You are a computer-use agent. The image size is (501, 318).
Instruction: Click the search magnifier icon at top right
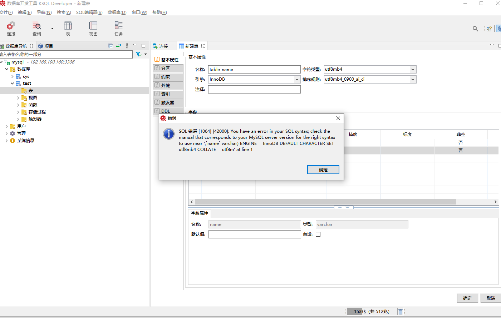pos(475,29)
